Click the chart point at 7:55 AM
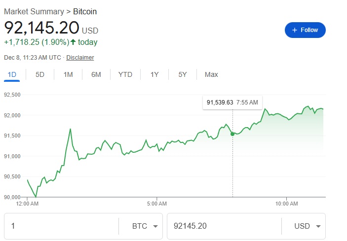Screen dimensions: 347x241 pos(232,134)
